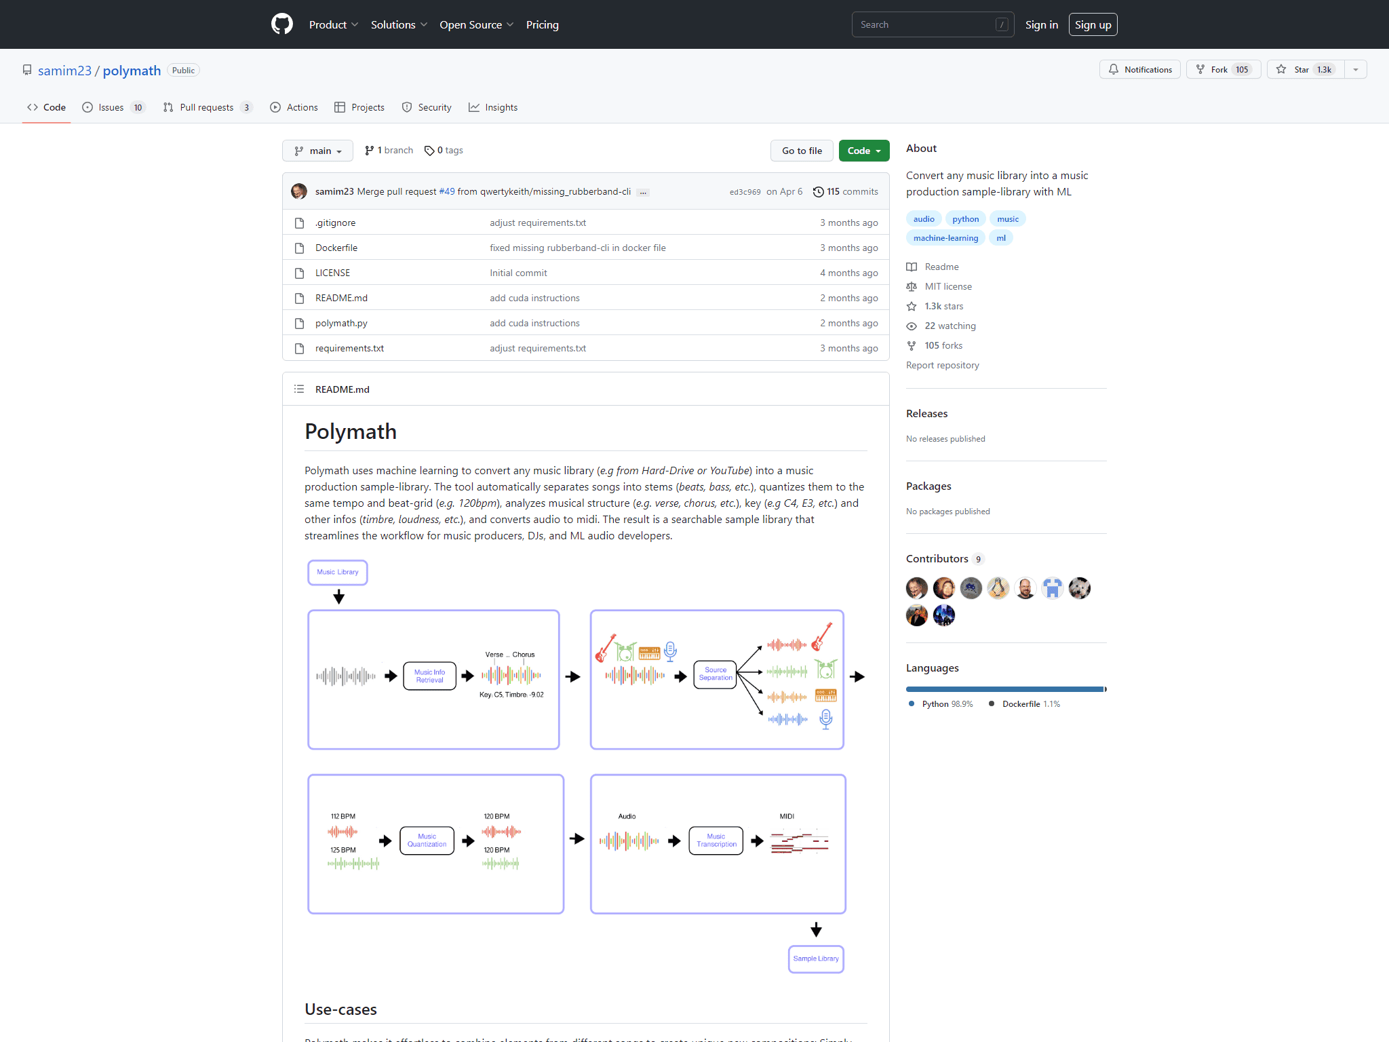This screenshot has width=1389, height=1042.
Task: Open pull request #49 link
Action: pyautogui.click(x=447, y=191)
